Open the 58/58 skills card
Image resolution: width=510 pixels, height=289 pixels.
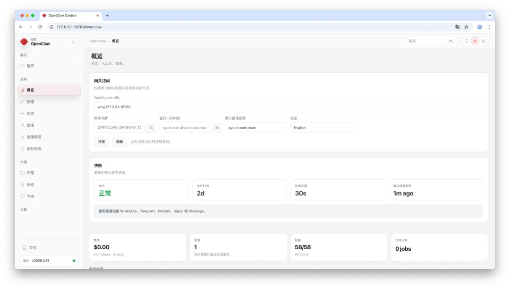tap(339, 247)
